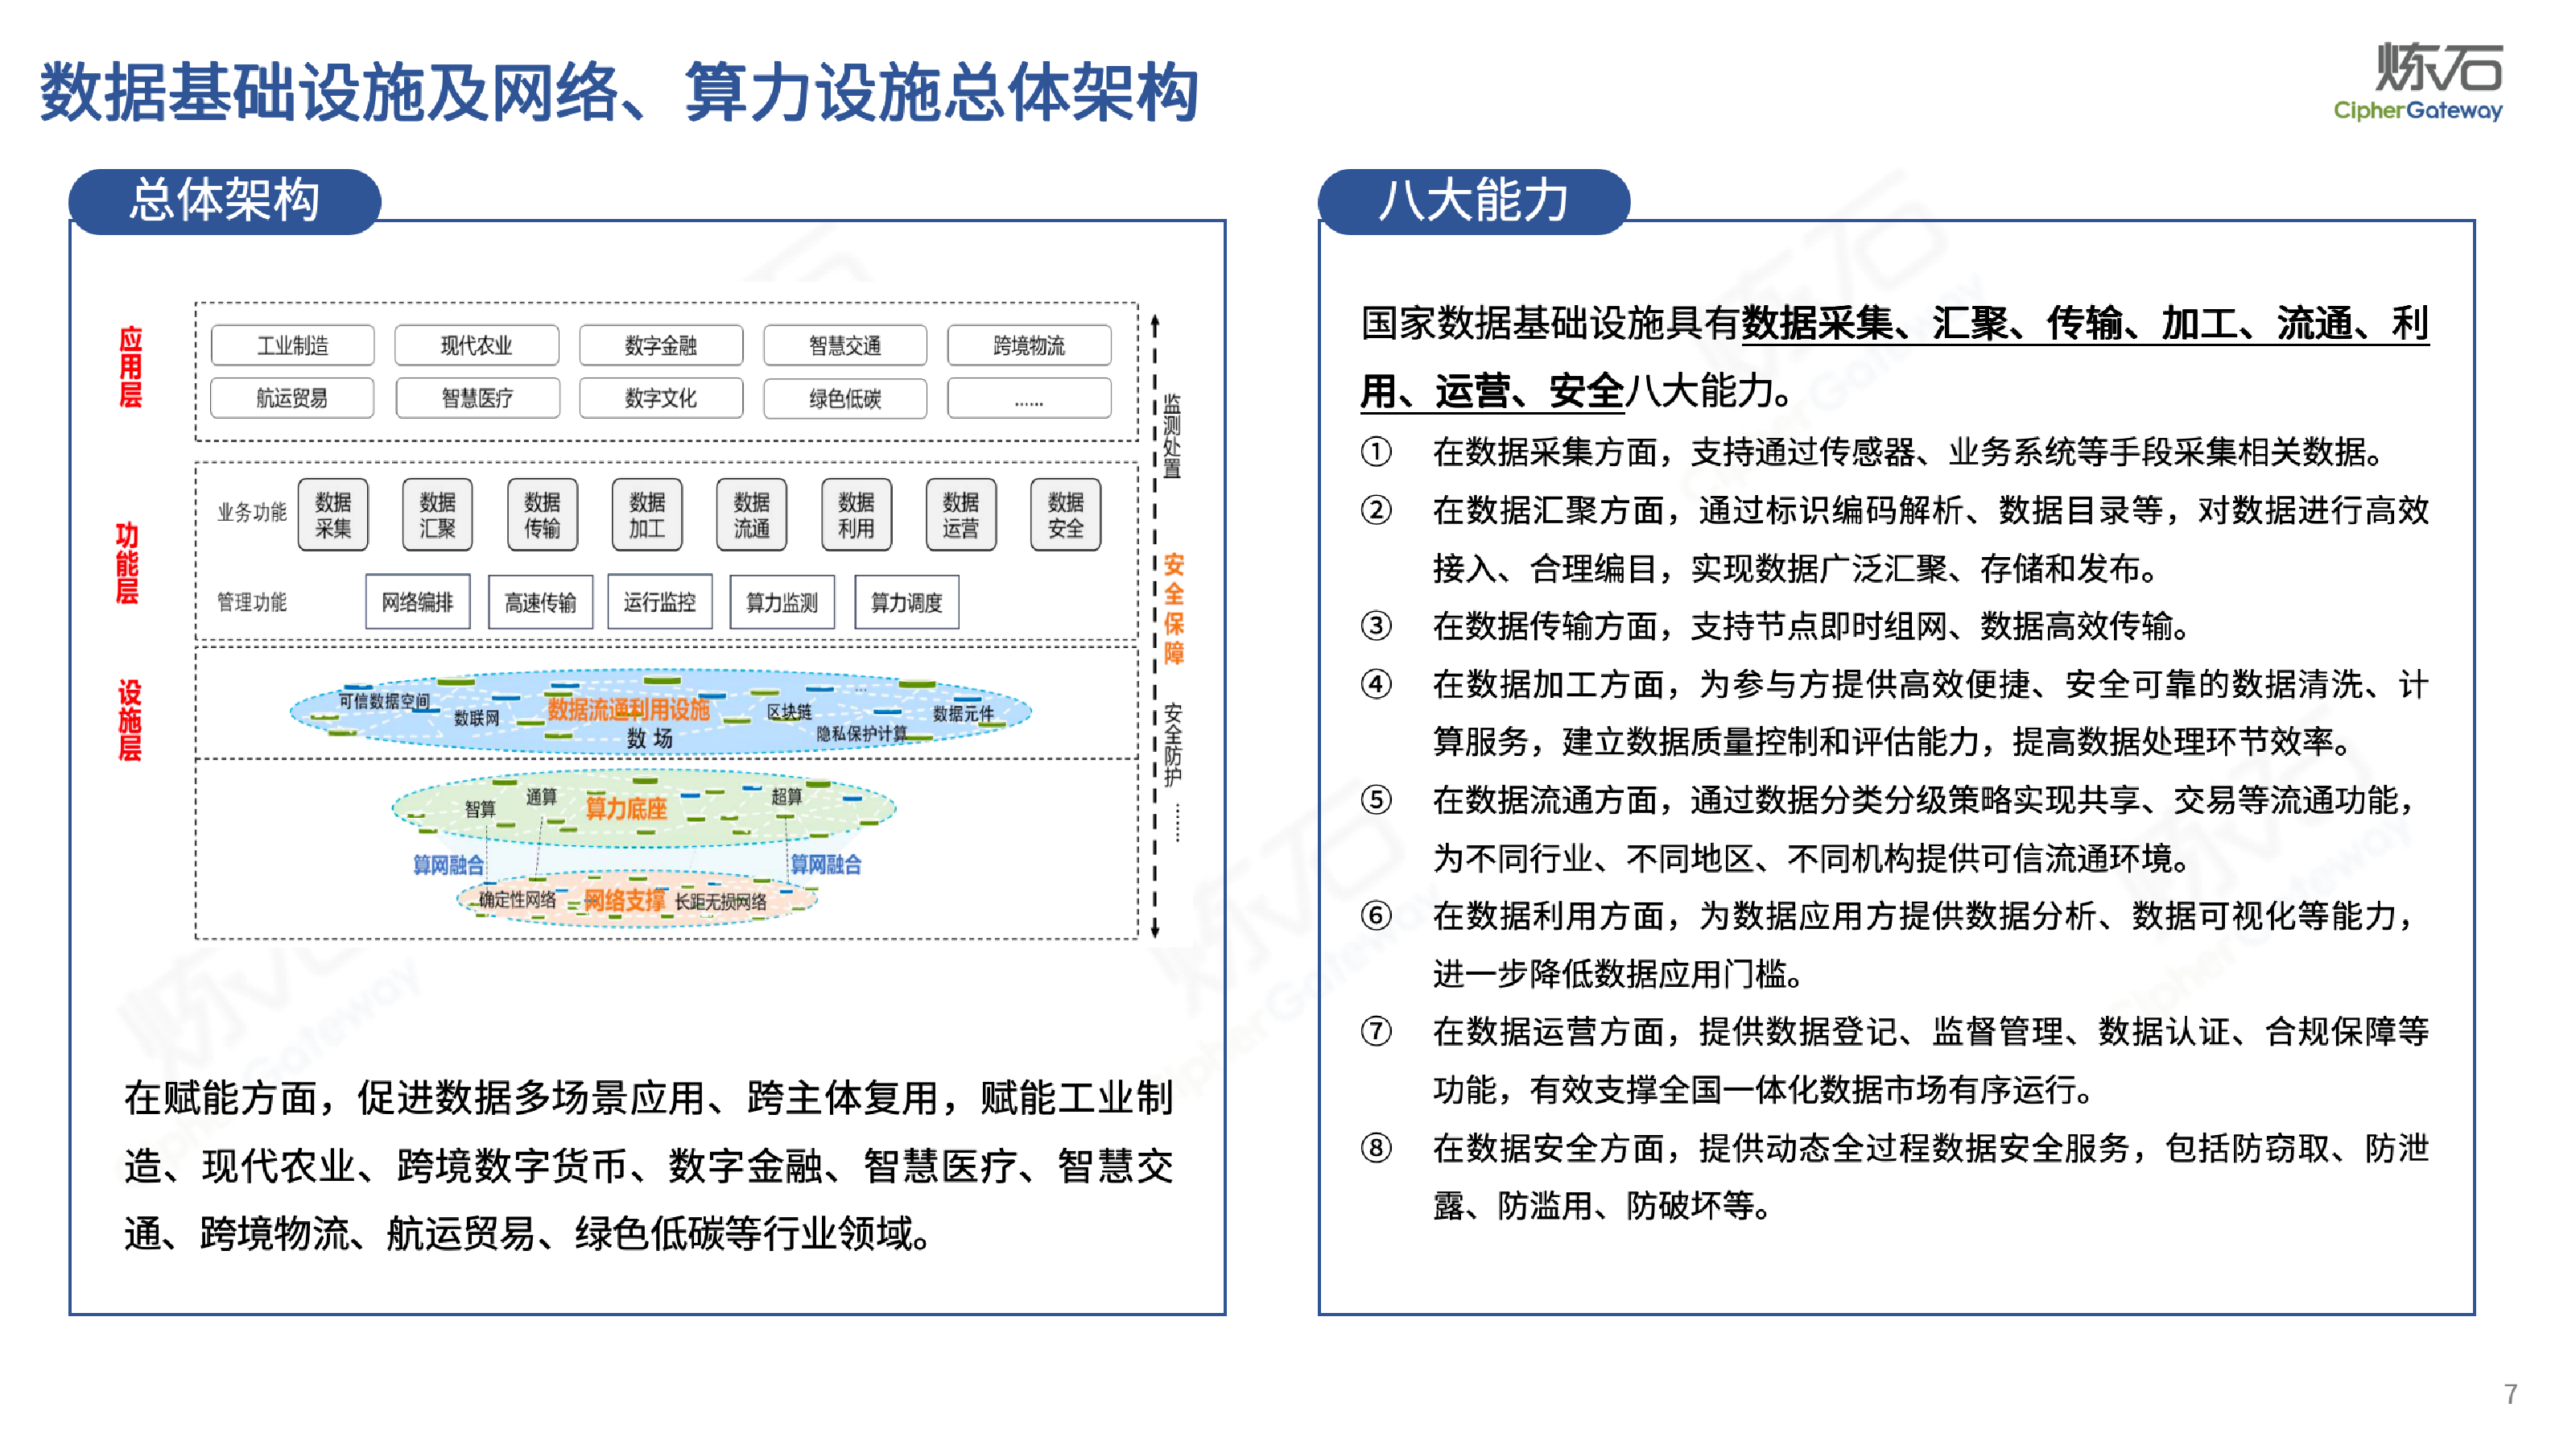Click the circled number ③ bullet
The height and width of the screenshot is (1449, 2576).
pos(1376,626)
